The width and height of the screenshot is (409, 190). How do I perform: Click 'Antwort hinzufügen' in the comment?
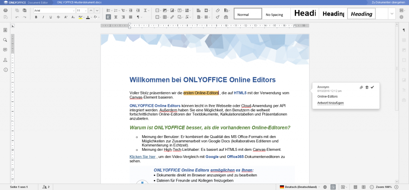tap(330, 103)
